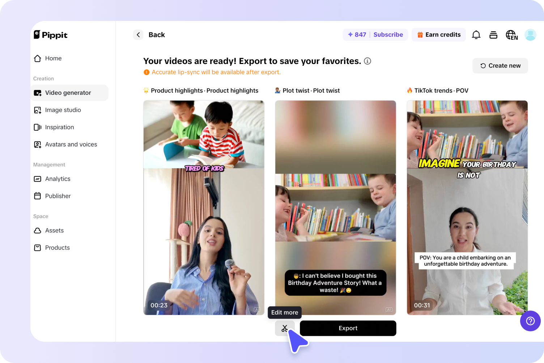
Task: Export the Plot twist video
Action: 348,328
